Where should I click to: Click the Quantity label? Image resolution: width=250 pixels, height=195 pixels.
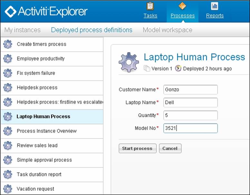[147, 115]
